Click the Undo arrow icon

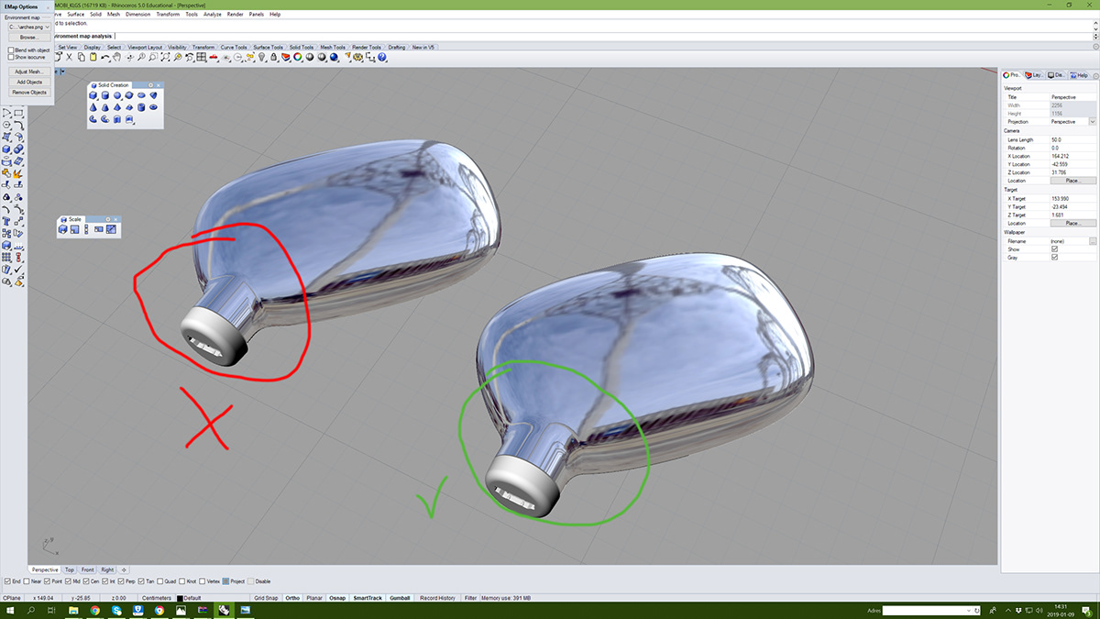105,57
